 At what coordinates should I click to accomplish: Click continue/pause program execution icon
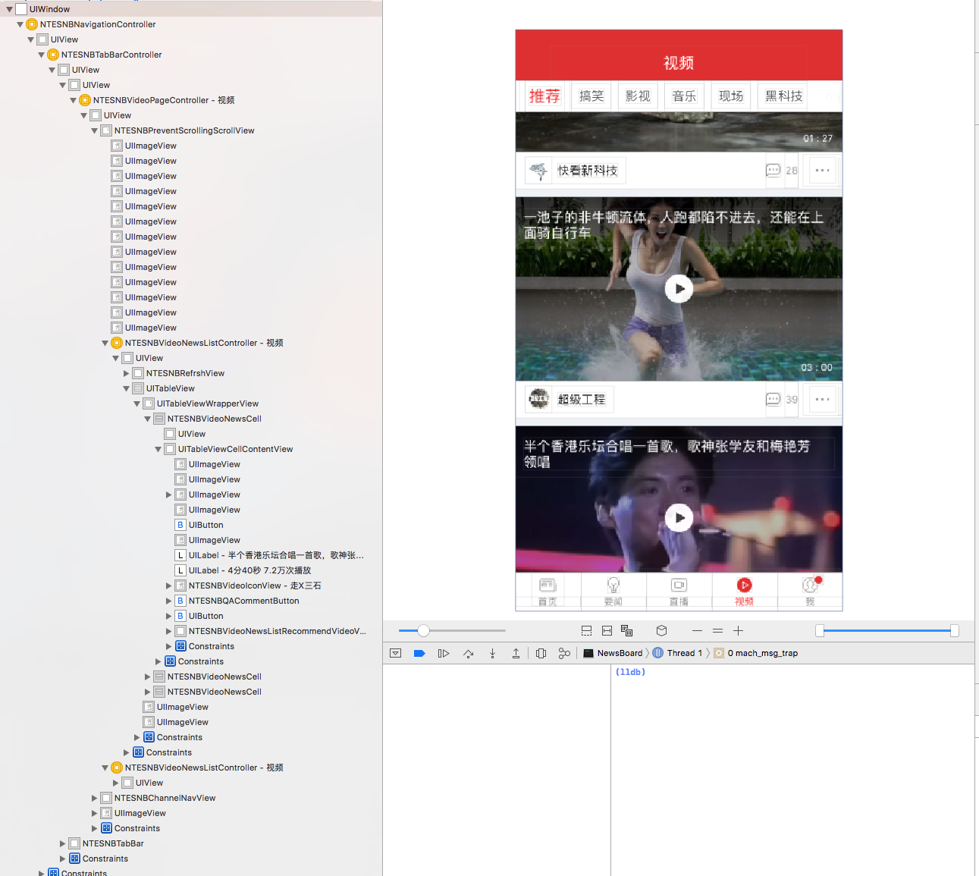(x=444, y=653)
